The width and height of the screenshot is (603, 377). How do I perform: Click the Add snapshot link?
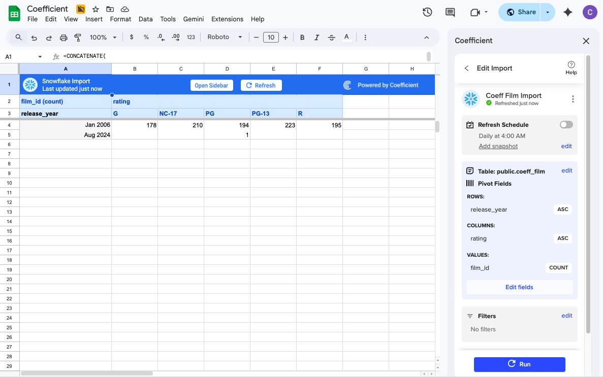click(498, 146)
